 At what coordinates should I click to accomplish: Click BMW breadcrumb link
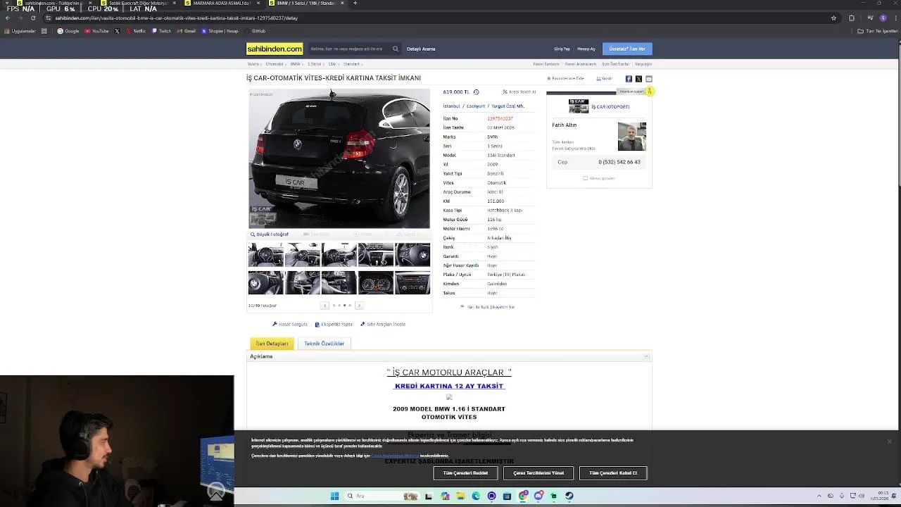tap(295, 64)
